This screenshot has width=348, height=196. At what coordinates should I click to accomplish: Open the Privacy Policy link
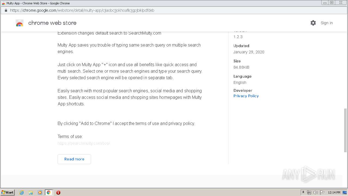246,96
